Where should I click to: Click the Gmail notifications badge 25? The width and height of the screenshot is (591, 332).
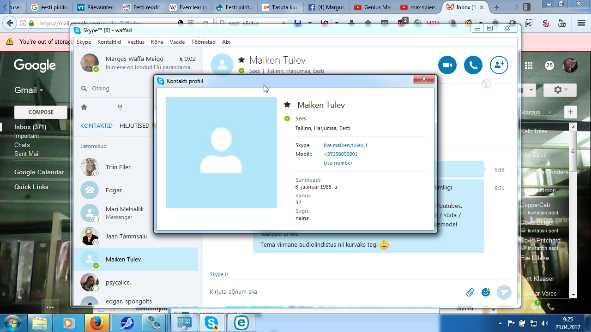pyautogui.click(x=549, y=65)
